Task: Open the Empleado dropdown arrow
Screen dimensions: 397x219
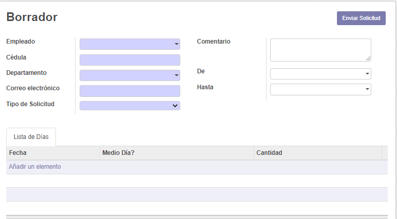Action: point(177,44)
